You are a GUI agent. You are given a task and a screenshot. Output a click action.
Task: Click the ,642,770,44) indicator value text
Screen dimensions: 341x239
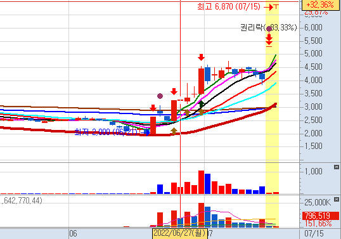pos(22,200)
